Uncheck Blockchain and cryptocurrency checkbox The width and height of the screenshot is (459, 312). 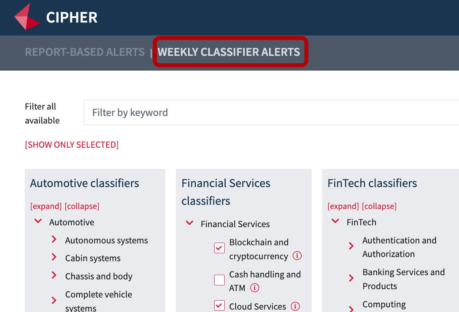(219, 248)
